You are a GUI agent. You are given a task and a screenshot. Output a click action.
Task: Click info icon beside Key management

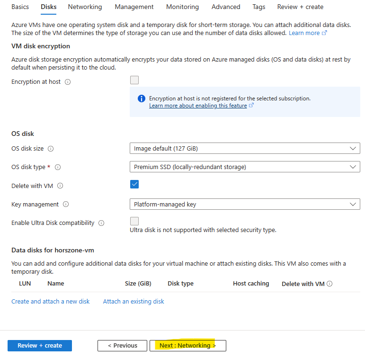pos(66,204)
